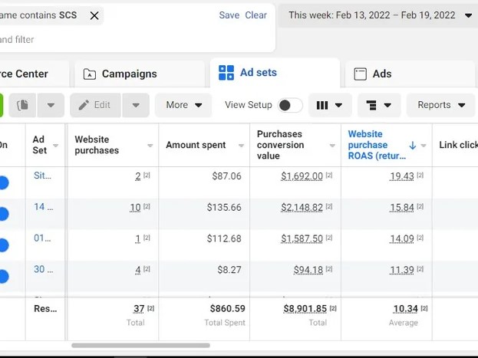Click the 10 website purchases value

(x=135, y=208)
